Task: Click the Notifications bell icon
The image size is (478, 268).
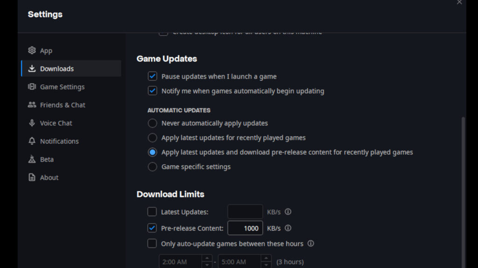Action: pyautogui.click(x=32, y=141)
